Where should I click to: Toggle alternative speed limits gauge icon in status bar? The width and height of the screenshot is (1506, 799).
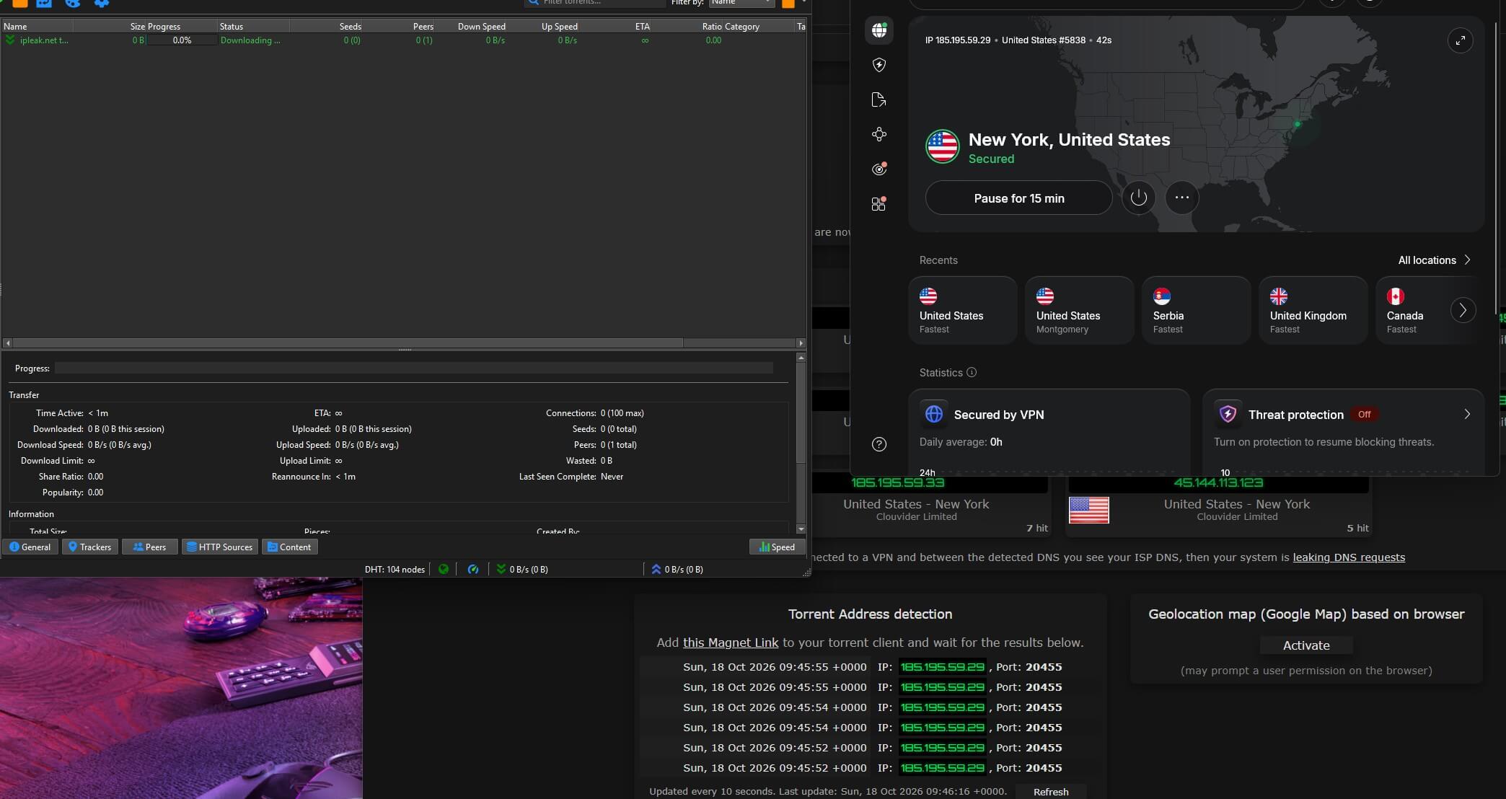[473, 569]
